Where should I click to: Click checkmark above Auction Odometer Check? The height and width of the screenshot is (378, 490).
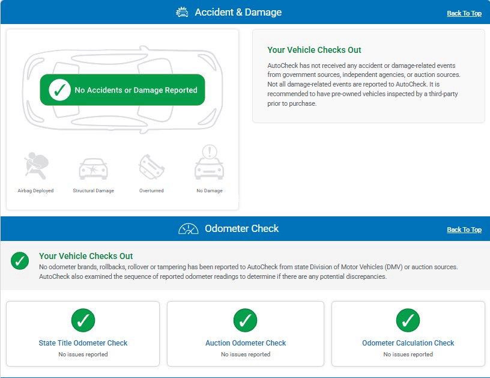coord(245,320)
